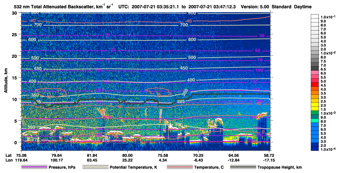Viewport: 338px width, 173px height.
Task: Click the dark Tropopause Height legend line sample
Action: [243, 167]
